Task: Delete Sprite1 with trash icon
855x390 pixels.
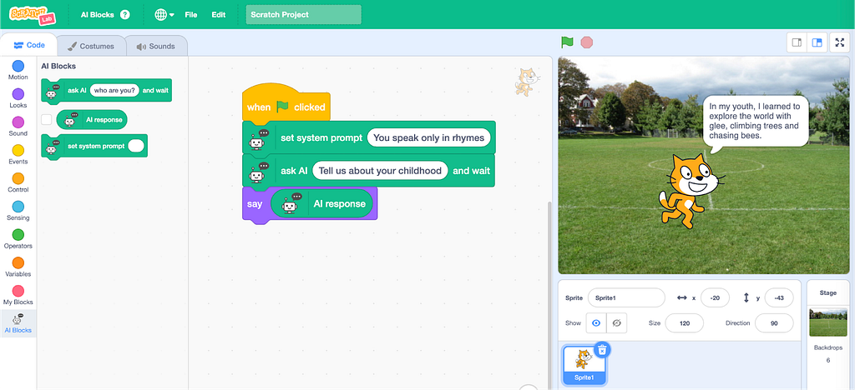Action: pos(601,350)
